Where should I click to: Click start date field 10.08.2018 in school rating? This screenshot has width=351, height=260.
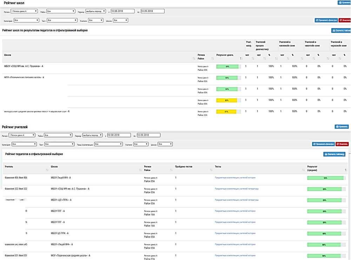point(122,11)
